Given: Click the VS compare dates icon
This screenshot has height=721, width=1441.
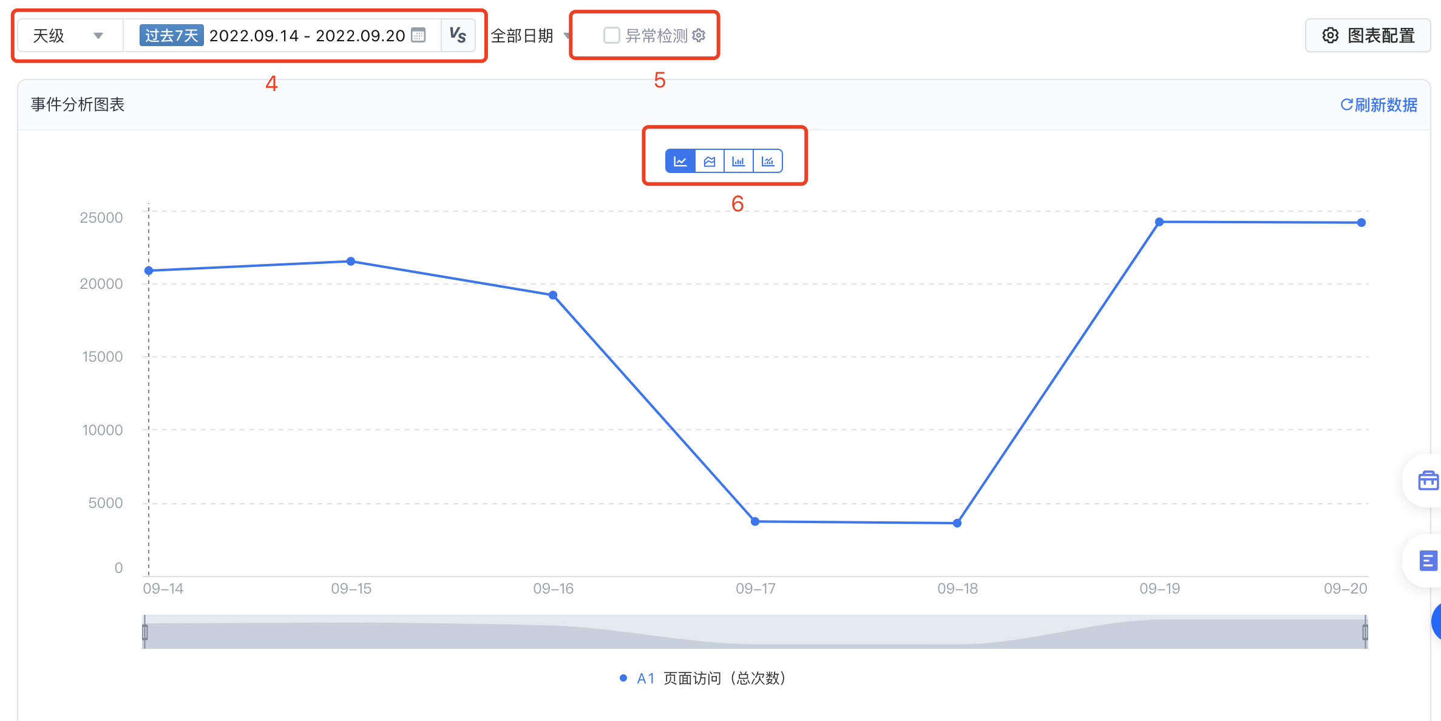Looking at the screenshot, I should [x=458, y=35].
